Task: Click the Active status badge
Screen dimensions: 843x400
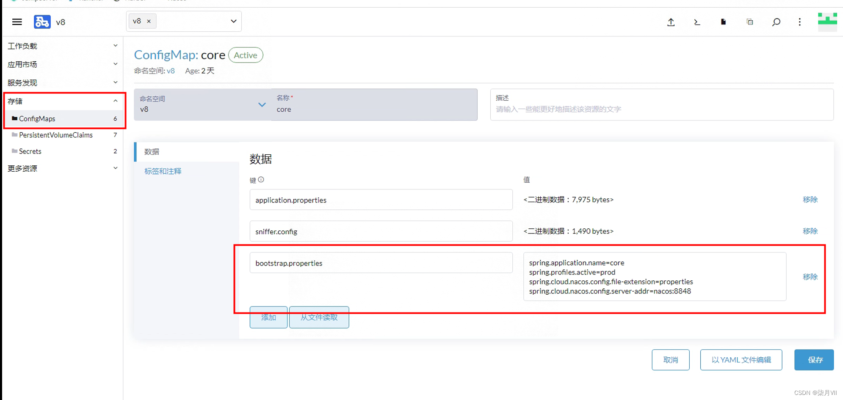Action: click(246, 55)
